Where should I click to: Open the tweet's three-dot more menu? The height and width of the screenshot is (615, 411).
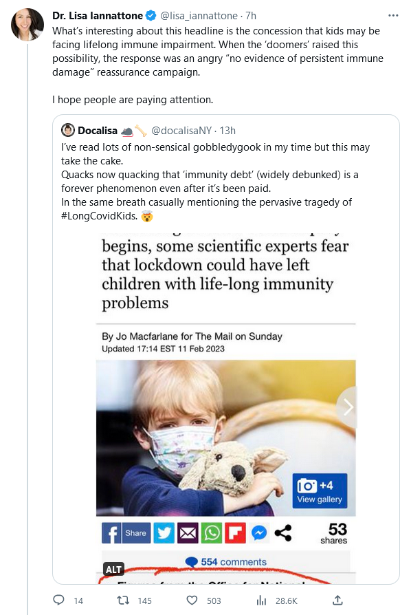(393, 16)
